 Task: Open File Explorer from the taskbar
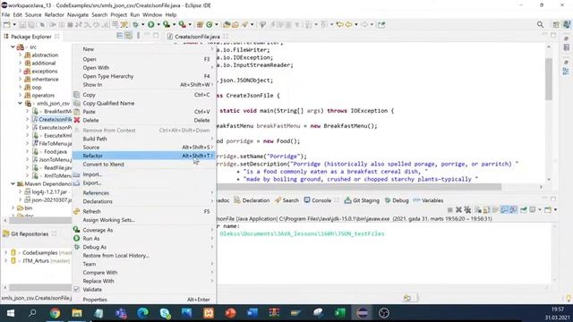click(x=77, y=313)
